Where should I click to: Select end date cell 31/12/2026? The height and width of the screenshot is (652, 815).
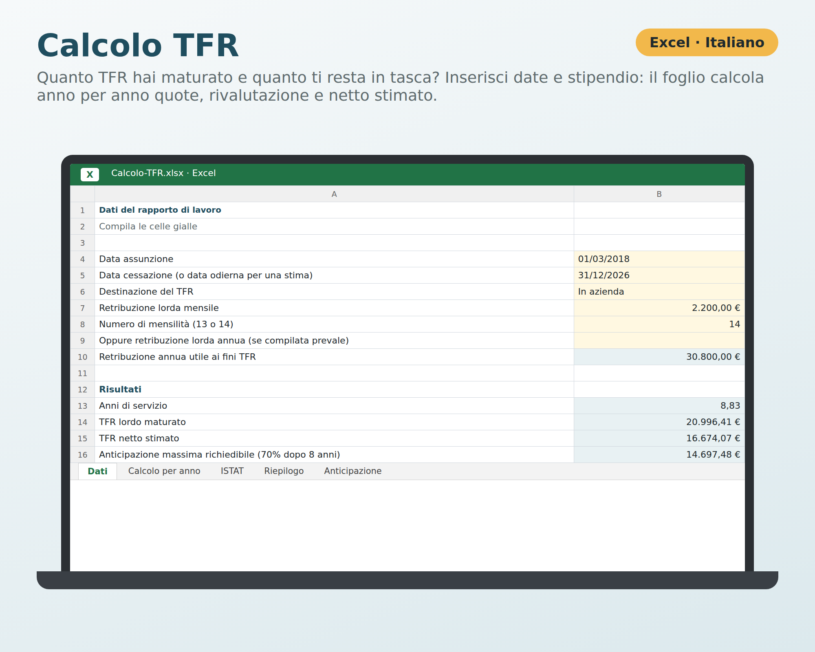659,275
